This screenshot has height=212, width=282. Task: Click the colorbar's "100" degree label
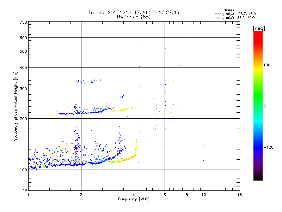pyautogui.click(x=267, y=65)
